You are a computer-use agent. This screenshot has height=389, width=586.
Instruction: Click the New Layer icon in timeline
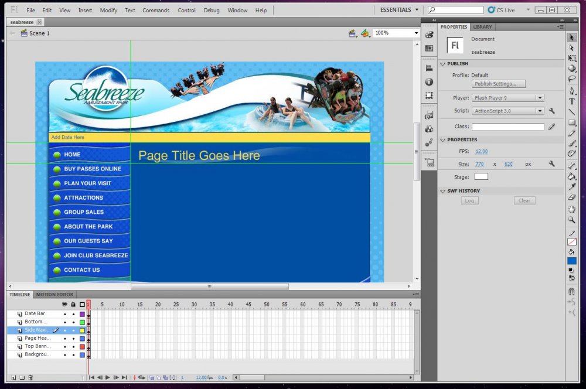pyautogui.click(x=13, y=378)
